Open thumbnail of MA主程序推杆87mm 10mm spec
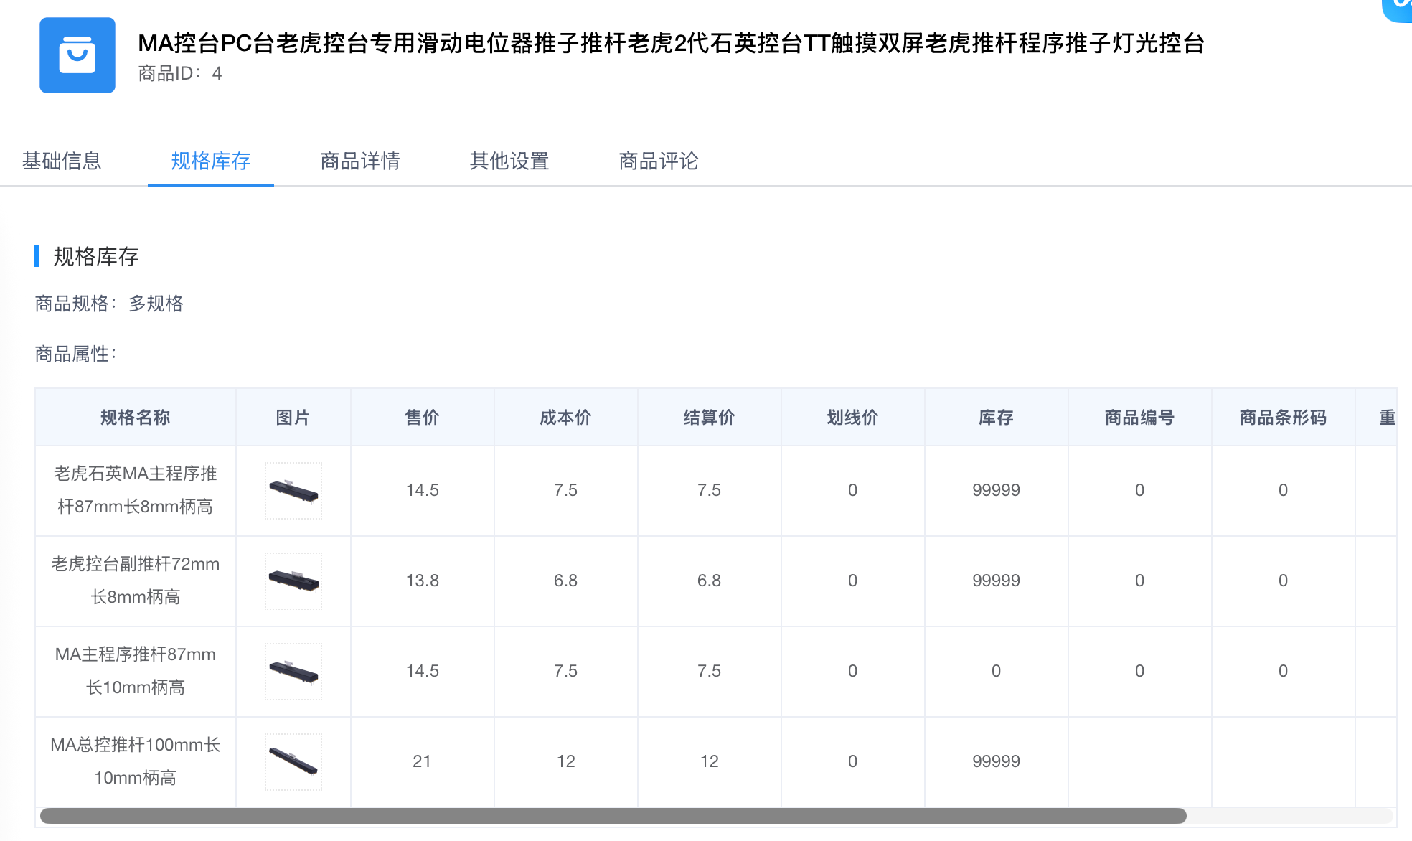Viewport: 1412px width, 841px height. (x=293, y=672)
